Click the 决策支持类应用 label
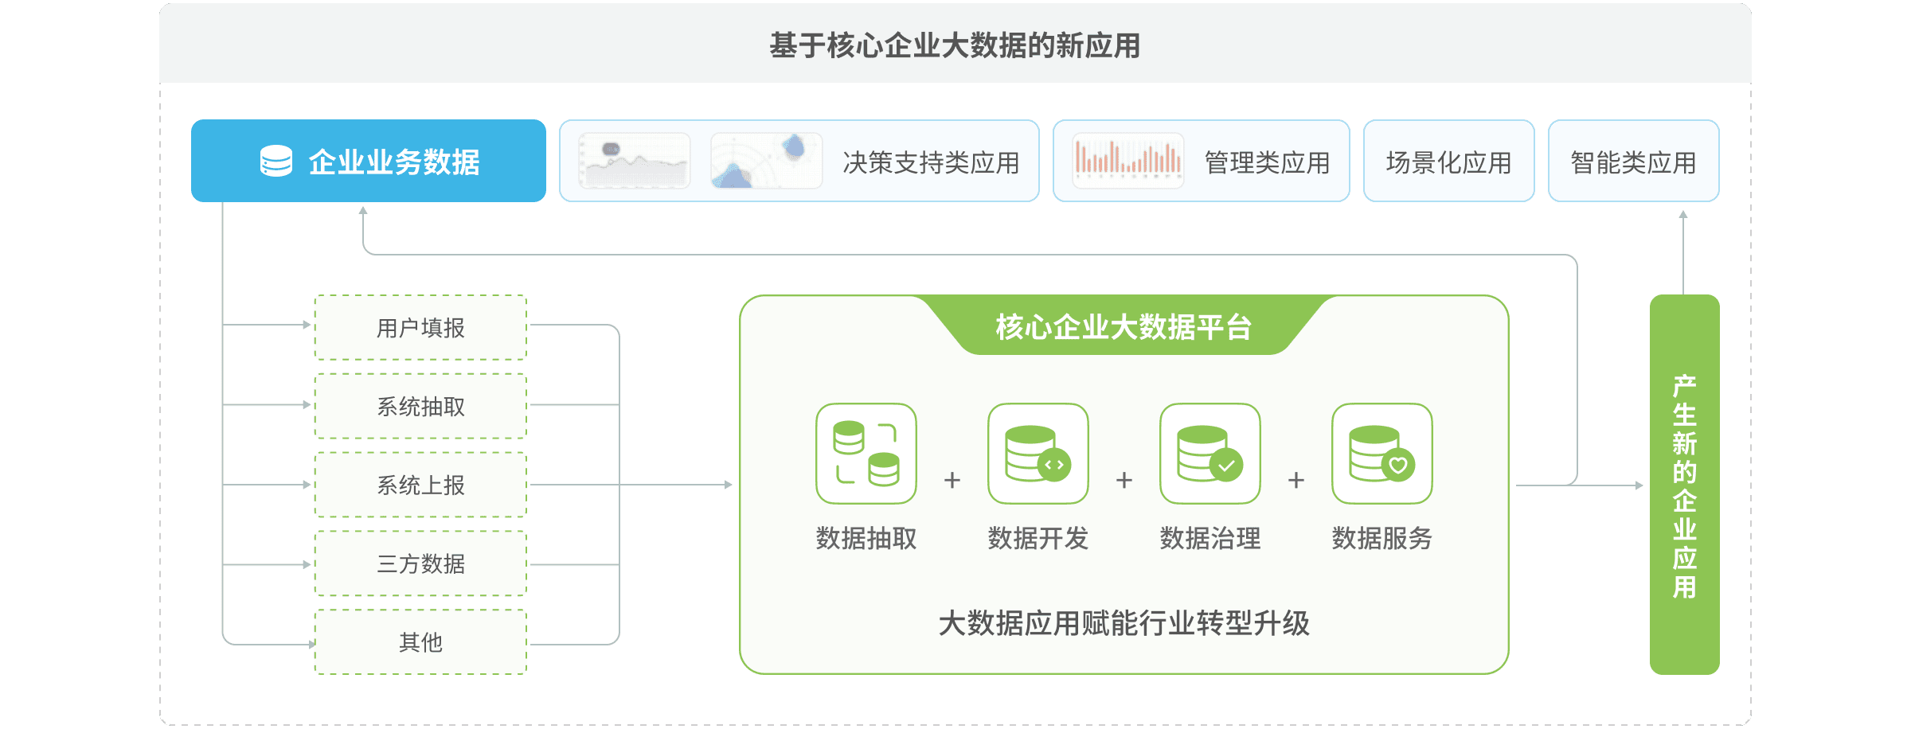Screen dimensions: 1911x729 click(x=931, y=162)
